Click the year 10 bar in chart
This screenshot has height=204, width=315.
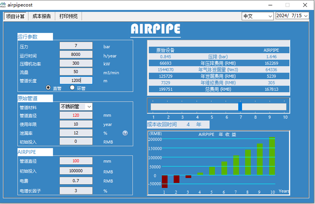[x=272, y=163]
